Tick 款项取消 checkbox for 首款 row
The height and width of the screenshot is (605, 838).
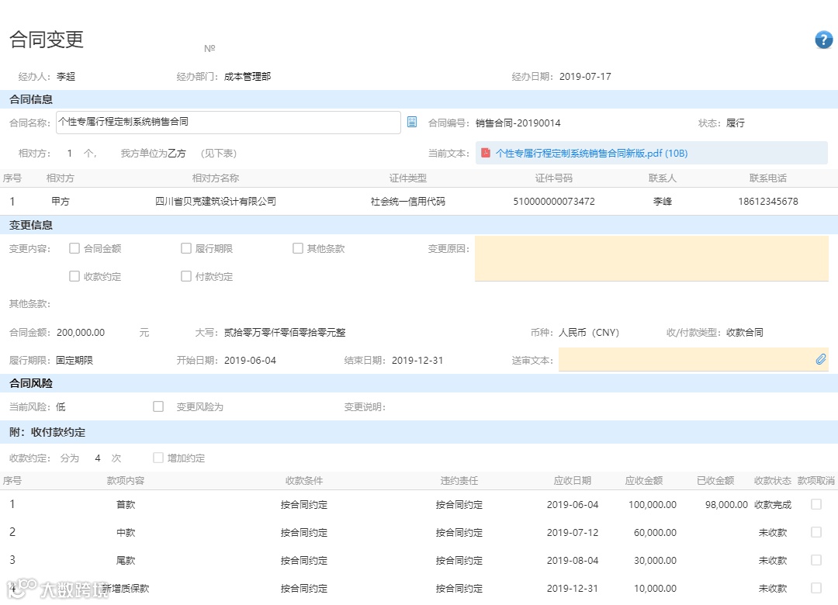tap(816, 504)
